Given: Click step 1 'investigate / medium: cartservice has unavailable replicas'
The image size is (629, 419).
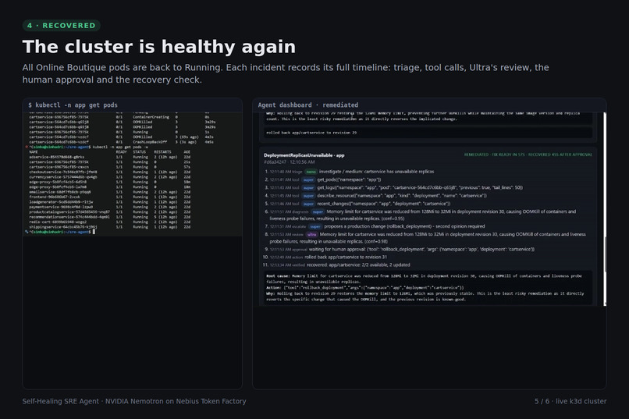Looking at the screenshot, I should click(377, 172).
